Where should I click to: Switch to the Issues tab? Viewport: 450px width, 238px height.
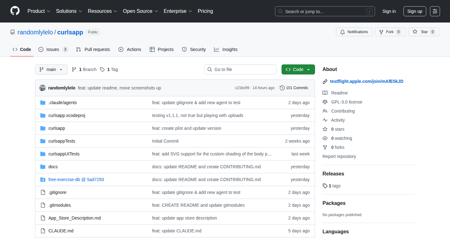pos(53,49)
